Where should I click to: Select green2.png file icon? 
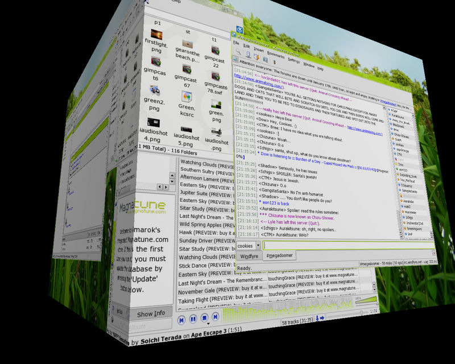click(x=155, y=90)
